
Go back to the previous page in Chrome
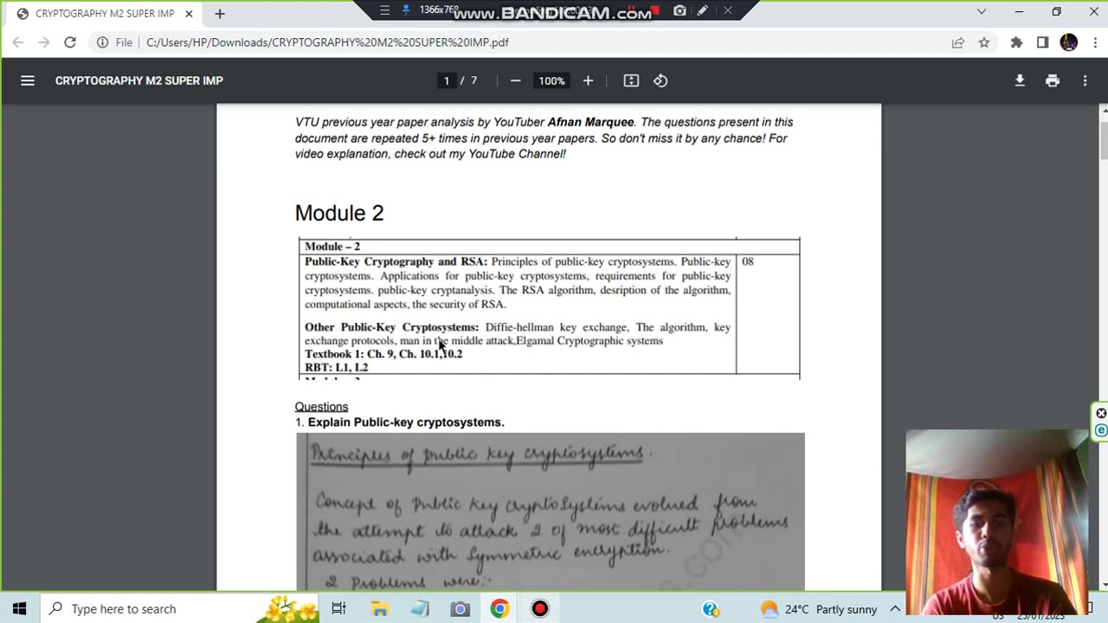pyautogui.click(x=18, y=42)
